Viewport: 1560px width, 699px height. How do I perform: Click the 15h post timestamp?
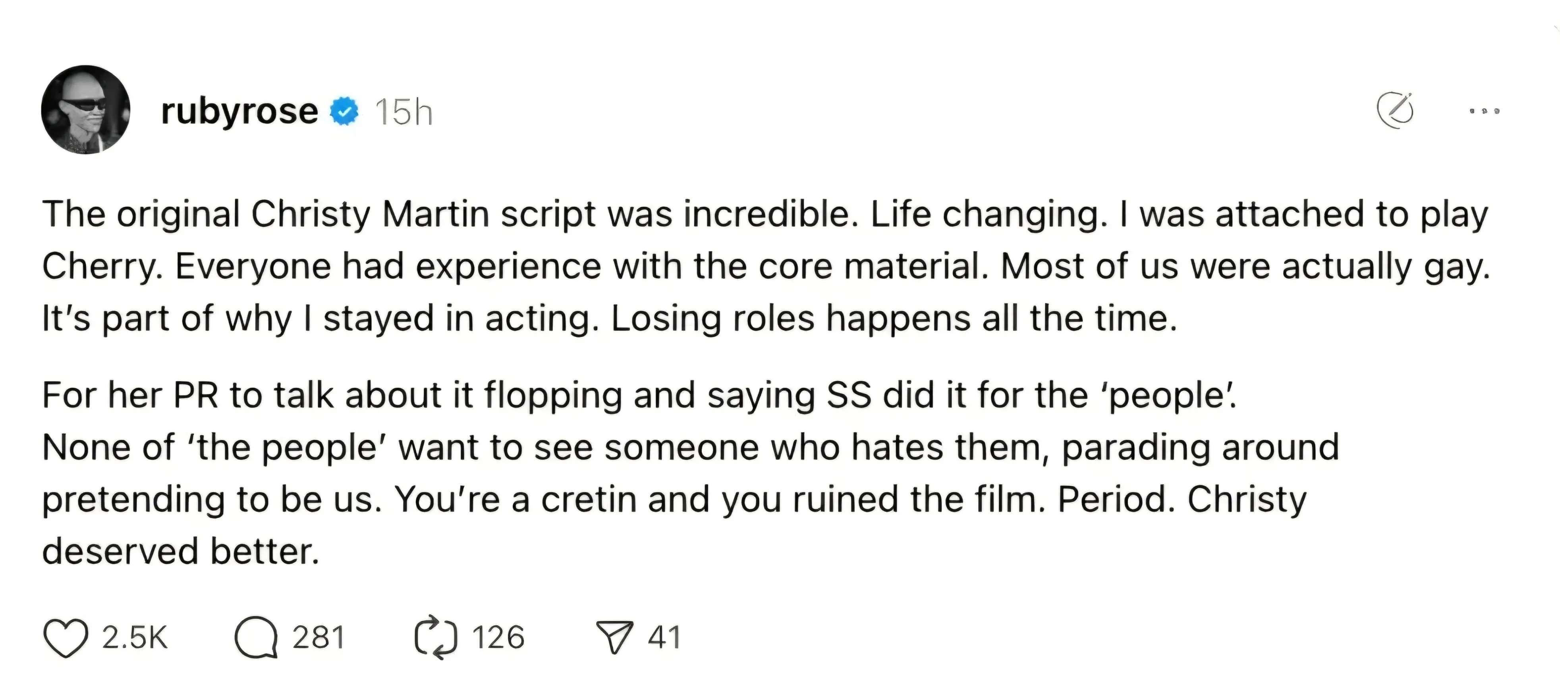[x=404, y=113]
